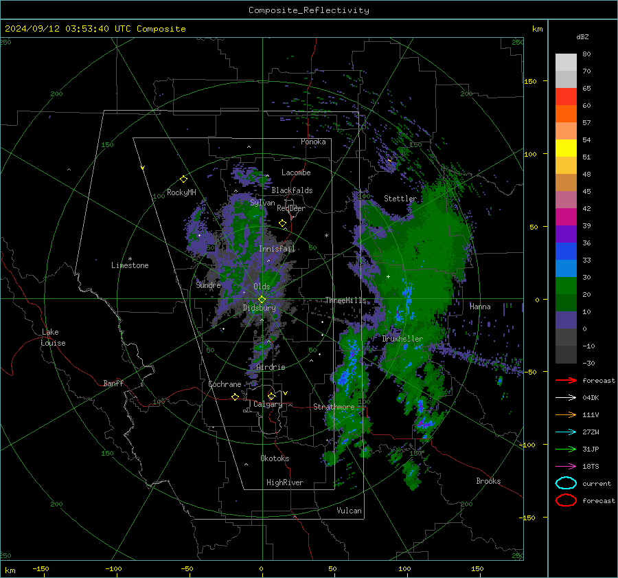Pick the light blue 30-33 dBZ swatch
This screenshot has width=618, height=578.
(x=566, y=268)
